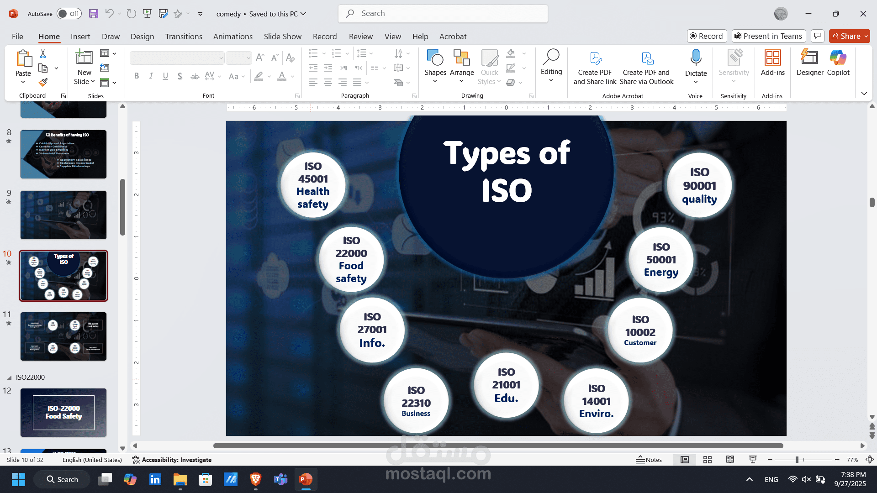The image size is (877, 493).
Task: Toggle Italic formatting
Action: [151, 76]
